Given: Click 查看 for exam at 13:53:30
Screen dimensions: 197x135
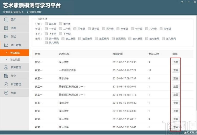Looking at the screenshot, I should [176, 62].
